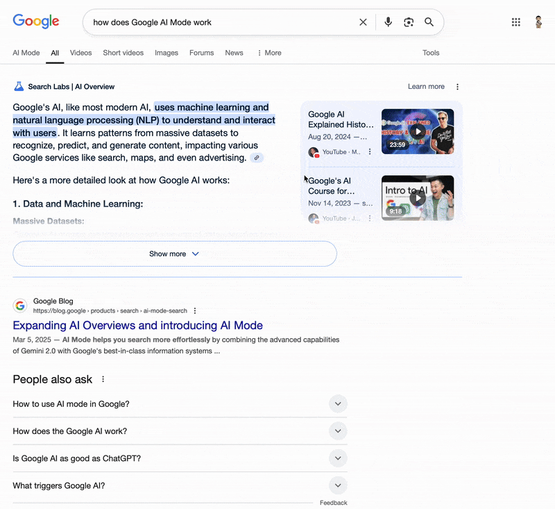555x509 pixels.
Task: Click the blog.google breadcrumb URL
Action: coord(110,310)
